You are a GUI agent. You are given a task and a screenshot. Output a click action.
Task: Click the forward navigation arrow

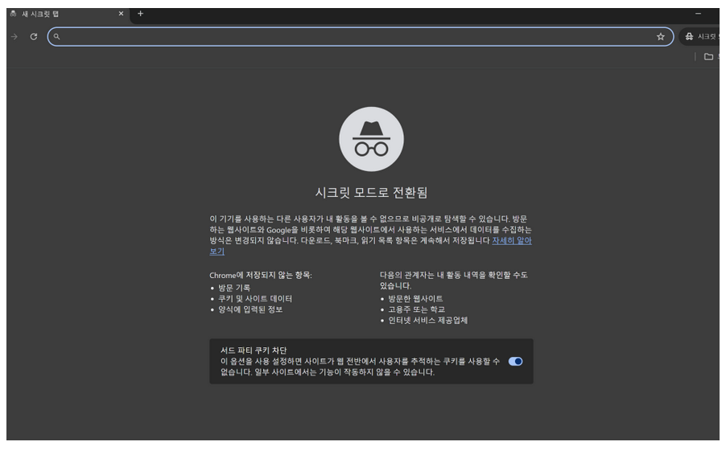(x=14, y=37)
